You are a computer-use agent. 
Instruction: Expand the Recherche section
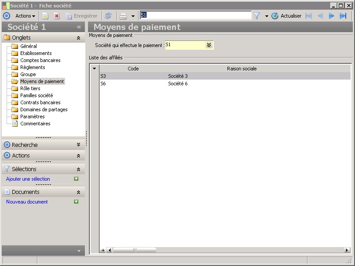78,144
